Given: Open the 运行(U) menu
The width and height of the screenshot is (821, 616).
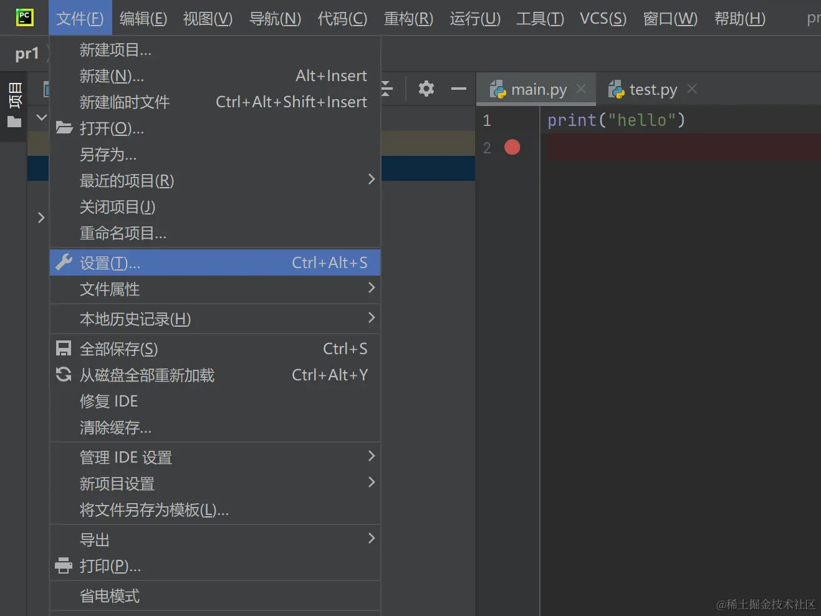Looking at the screenshot, I should tap(475, 18).
